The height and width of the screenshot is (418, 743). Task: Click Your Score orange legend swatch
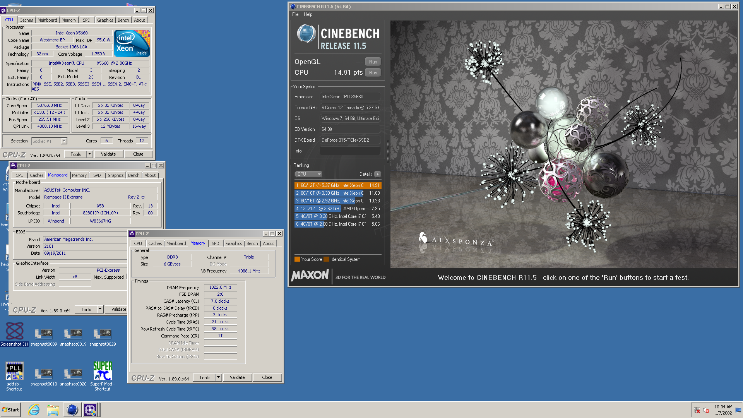click(x=297, y=259)
